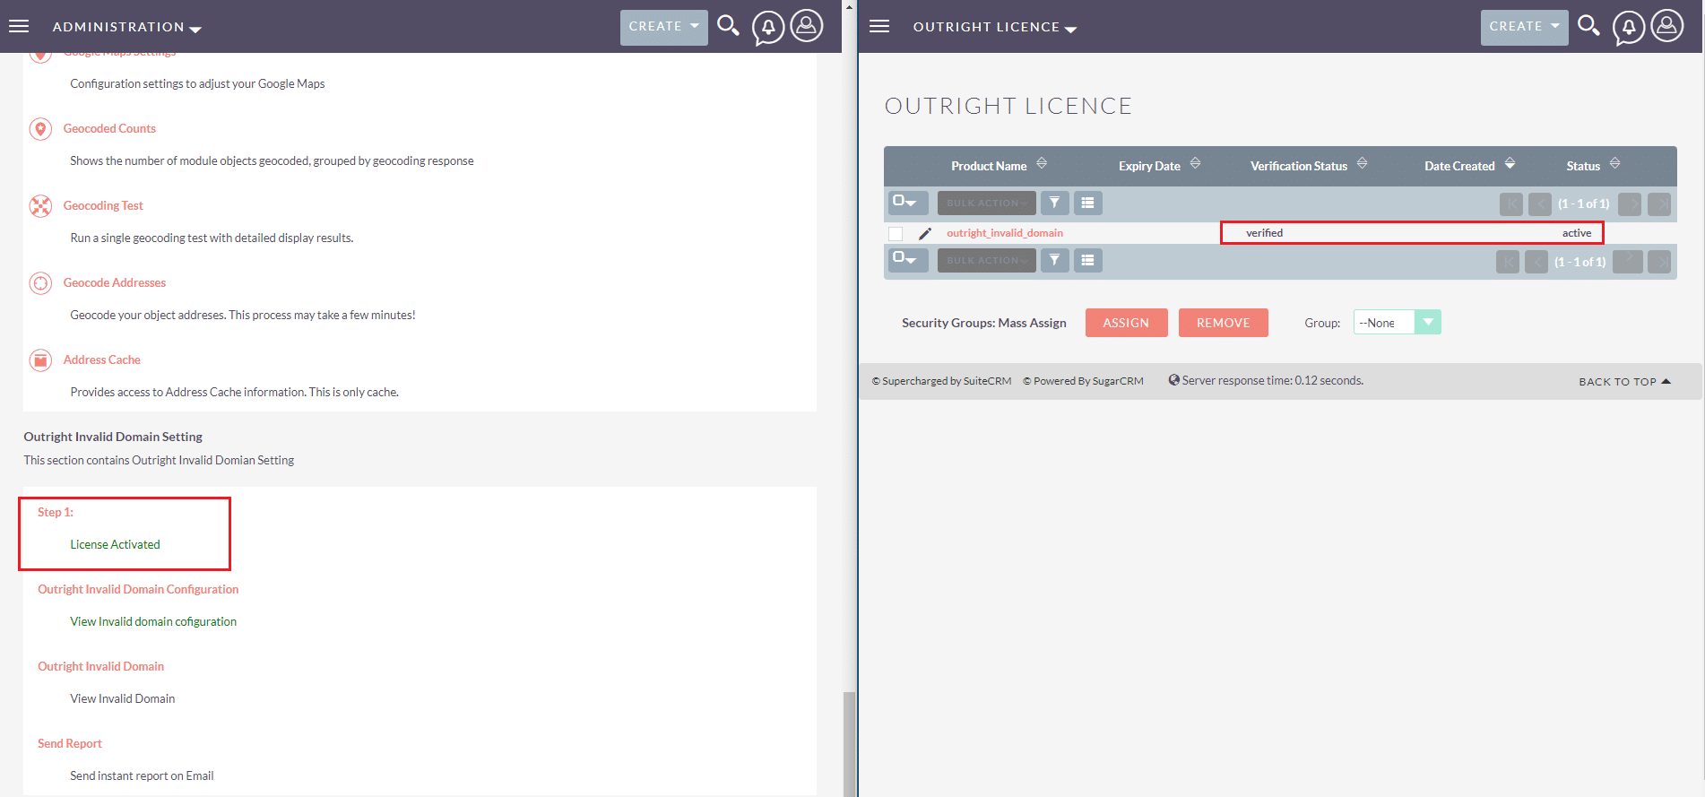Open notifications bell in Administration window
The image size is (1705, 797).
[x=768, y=27]
